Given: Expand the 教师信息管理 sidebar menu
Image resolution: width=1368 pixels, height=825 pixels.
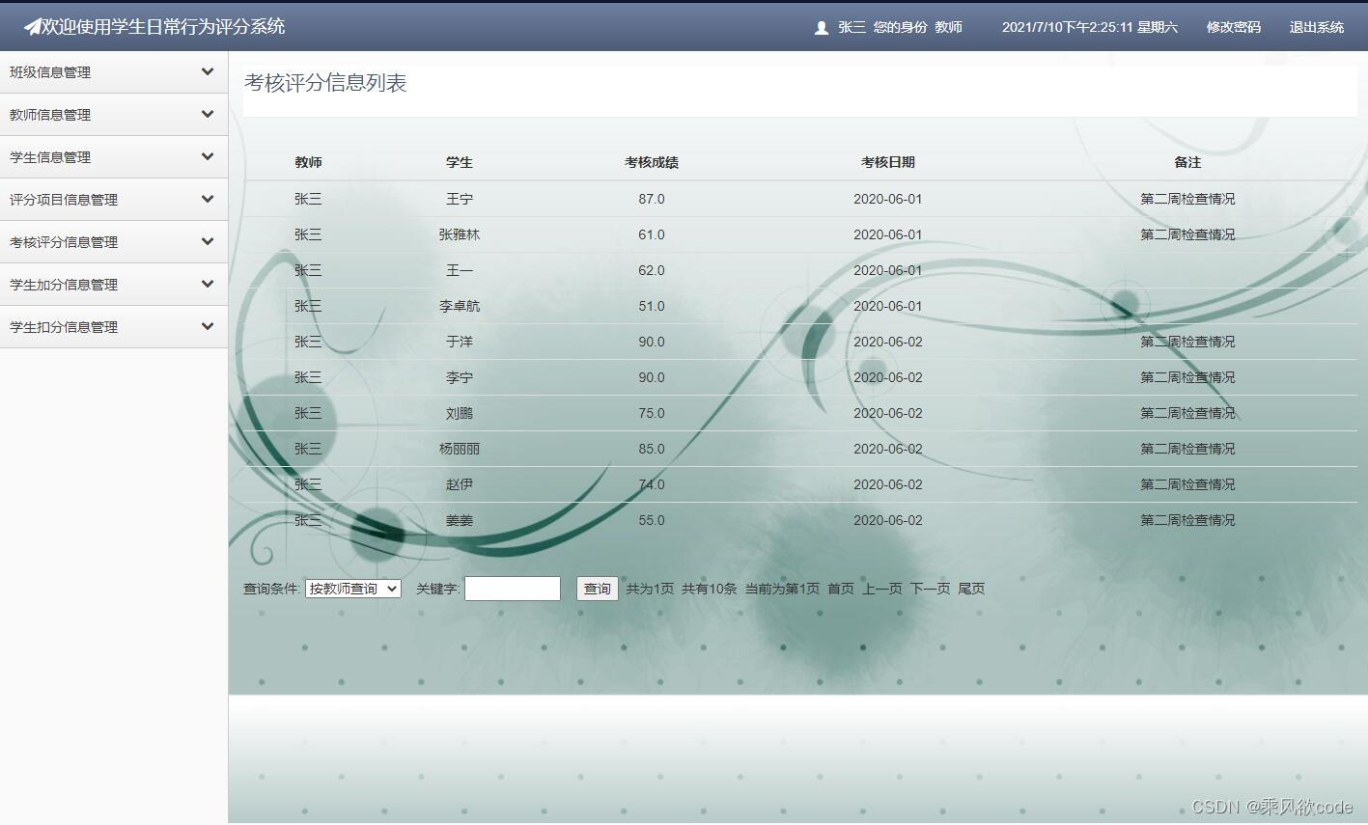Looking at the screenshot, I should pos(114,114).
